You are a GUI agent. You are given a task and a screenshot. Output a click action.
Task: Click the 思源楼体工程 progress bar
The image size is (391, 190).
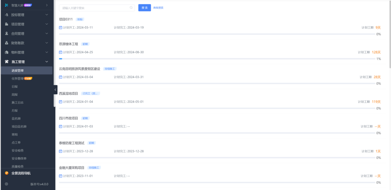click(216, 59)
